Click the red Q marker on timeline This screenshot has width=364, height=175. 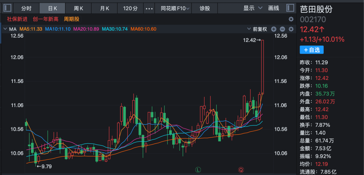click(x=241, y=169)
